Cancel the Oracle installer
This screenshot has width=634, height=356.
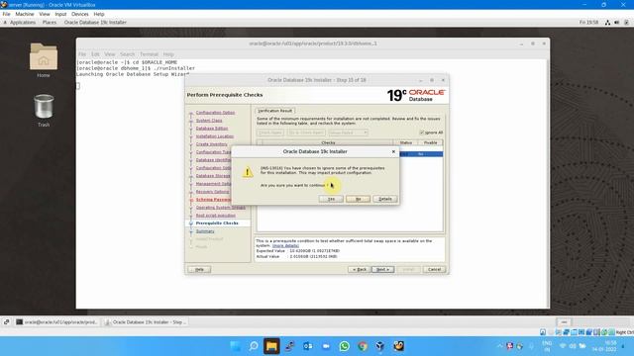pyautogui.click(x=434, y=269)
